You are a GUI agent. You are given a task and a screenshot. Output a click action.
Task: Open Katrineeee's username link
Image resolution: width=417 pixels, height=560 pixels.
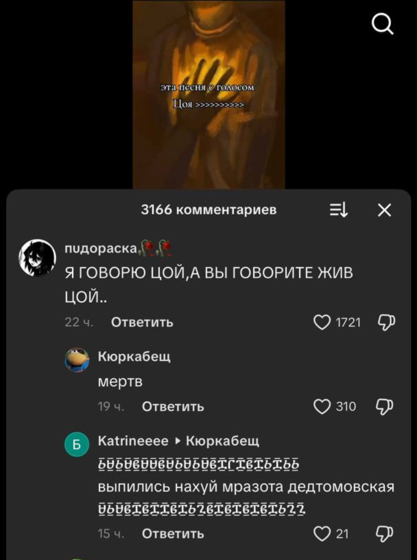pyautogui.click(x=133, y=440)
